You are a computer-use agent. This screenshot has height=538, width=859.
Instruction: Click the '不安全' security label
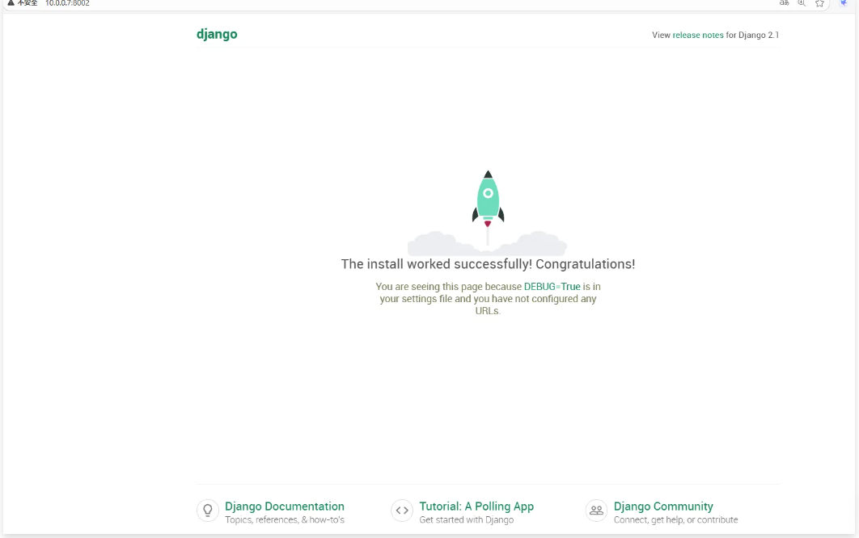(x=28, y=3)
